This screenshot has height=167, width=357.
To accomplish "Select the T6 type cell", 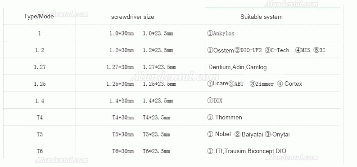I will (40, 151).
